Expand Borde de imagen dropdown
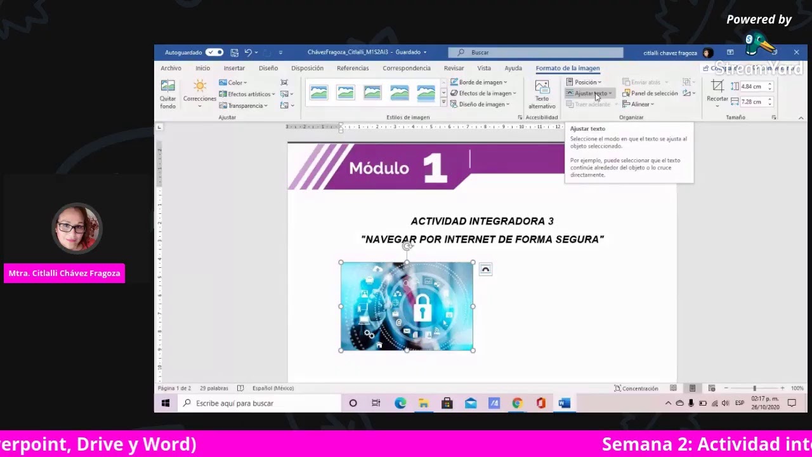This screenshot has width=812, height=457. (x=479, y=83)
